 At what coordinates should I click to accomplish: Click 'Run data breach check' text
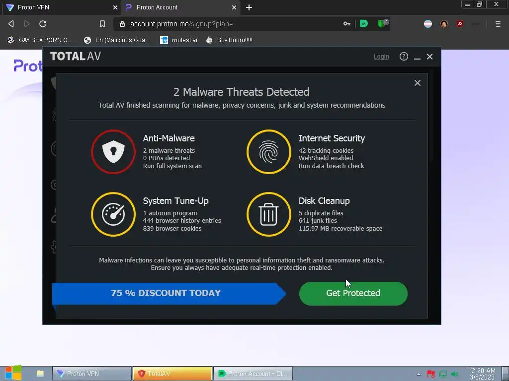tap(332, 166)
